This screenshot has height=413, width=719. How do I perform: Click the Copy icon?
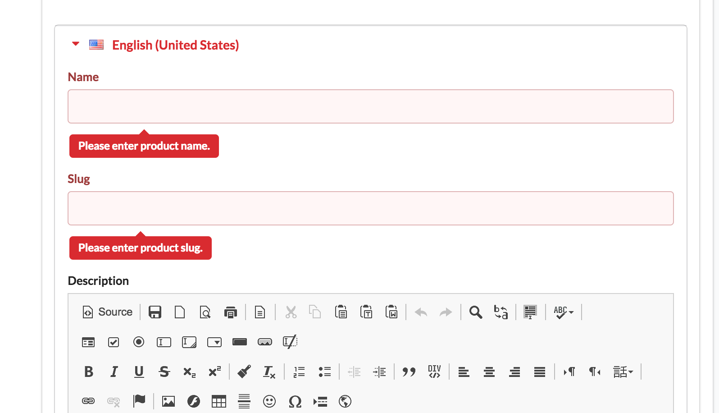pyautogui.click(x=315, y=312)
